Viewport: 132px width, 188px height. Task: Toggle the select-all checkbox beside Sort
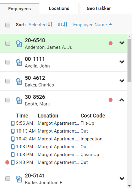(x=8, y=25)
